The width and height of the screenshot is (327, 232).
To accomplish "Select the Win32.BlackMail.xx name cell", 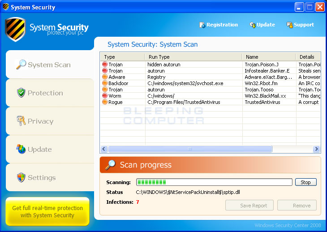I will (x=265, y=96).
